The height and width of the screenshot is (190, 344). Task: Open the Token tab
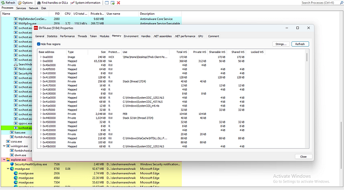(x=93, y=36)
